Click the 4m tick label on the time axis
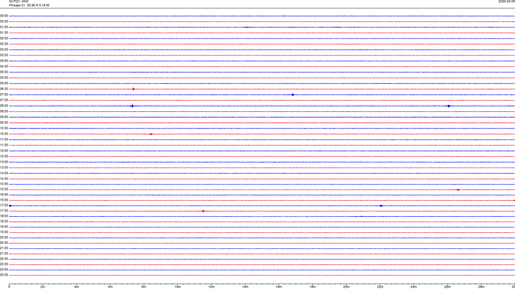This screenshot has width=515, height=289. pyautogui.click(x=77, y=287)
